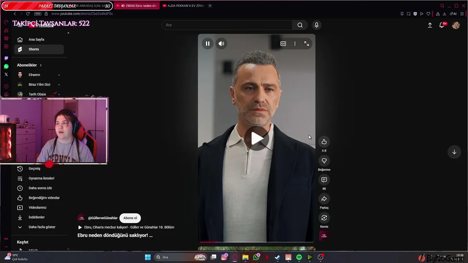
Task: Enter fullscreen mode for the Short
Action: (x=306, y=43)
